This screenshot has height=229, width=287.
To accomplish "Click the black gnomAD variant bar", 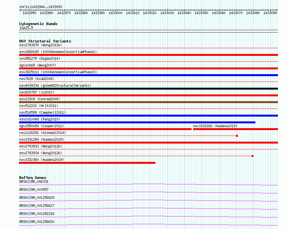I will pos(148,89).
